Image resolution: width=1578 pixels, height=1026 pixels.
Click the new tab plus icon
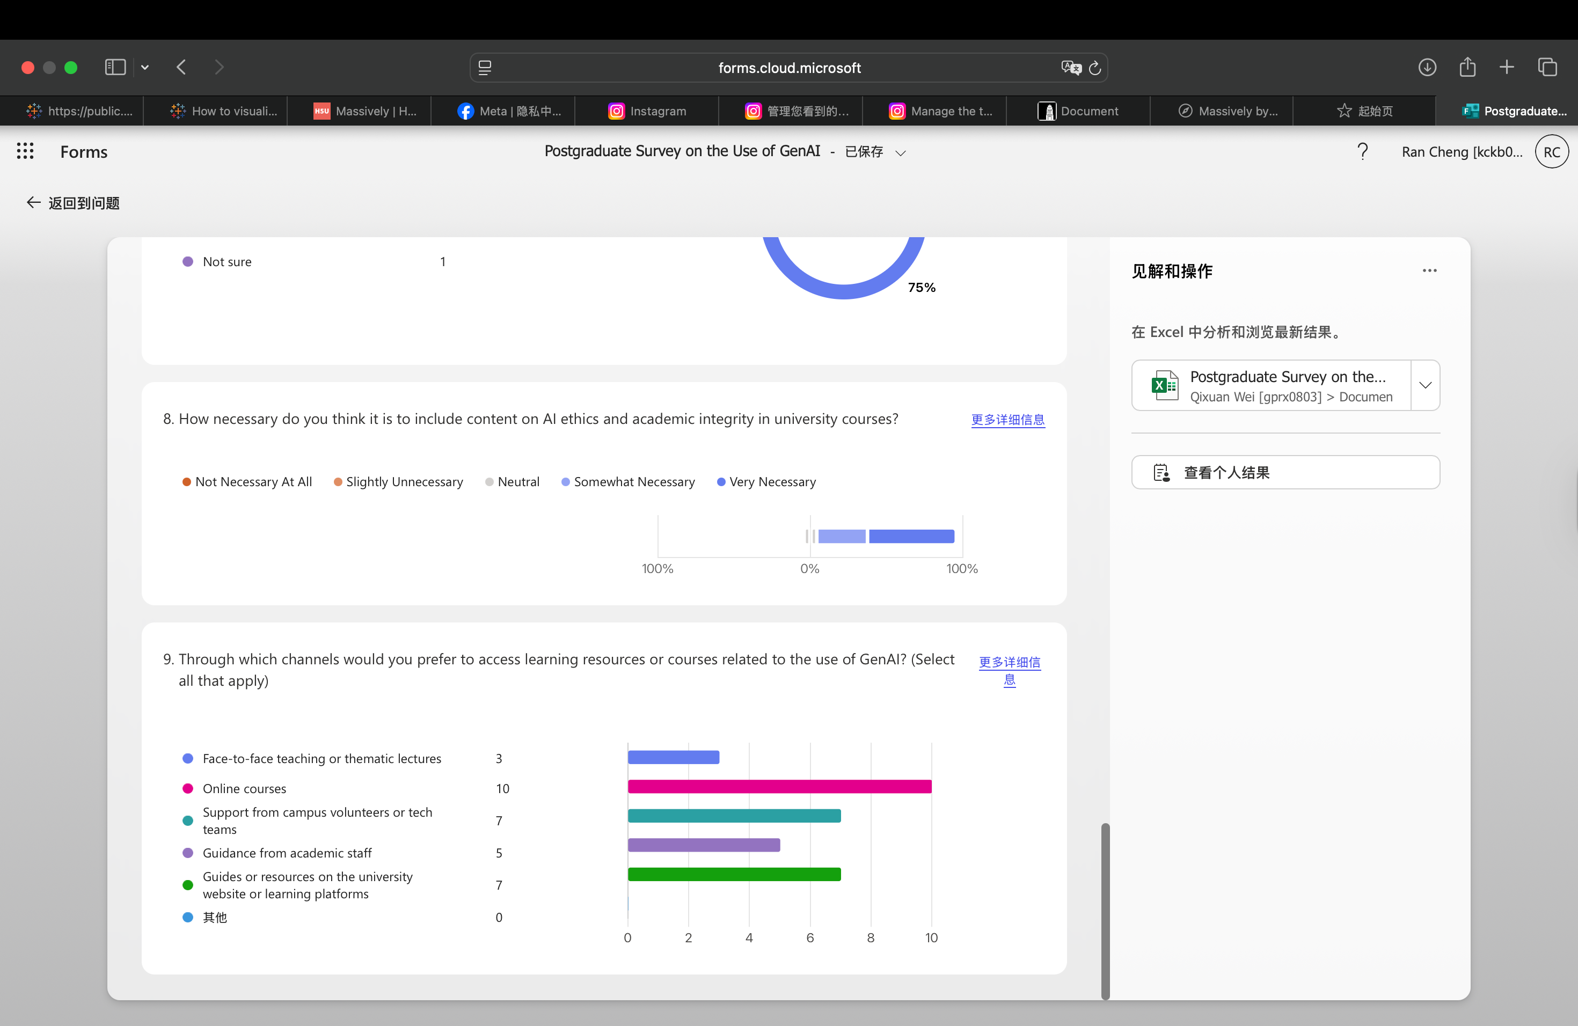tap(1507, 68)
